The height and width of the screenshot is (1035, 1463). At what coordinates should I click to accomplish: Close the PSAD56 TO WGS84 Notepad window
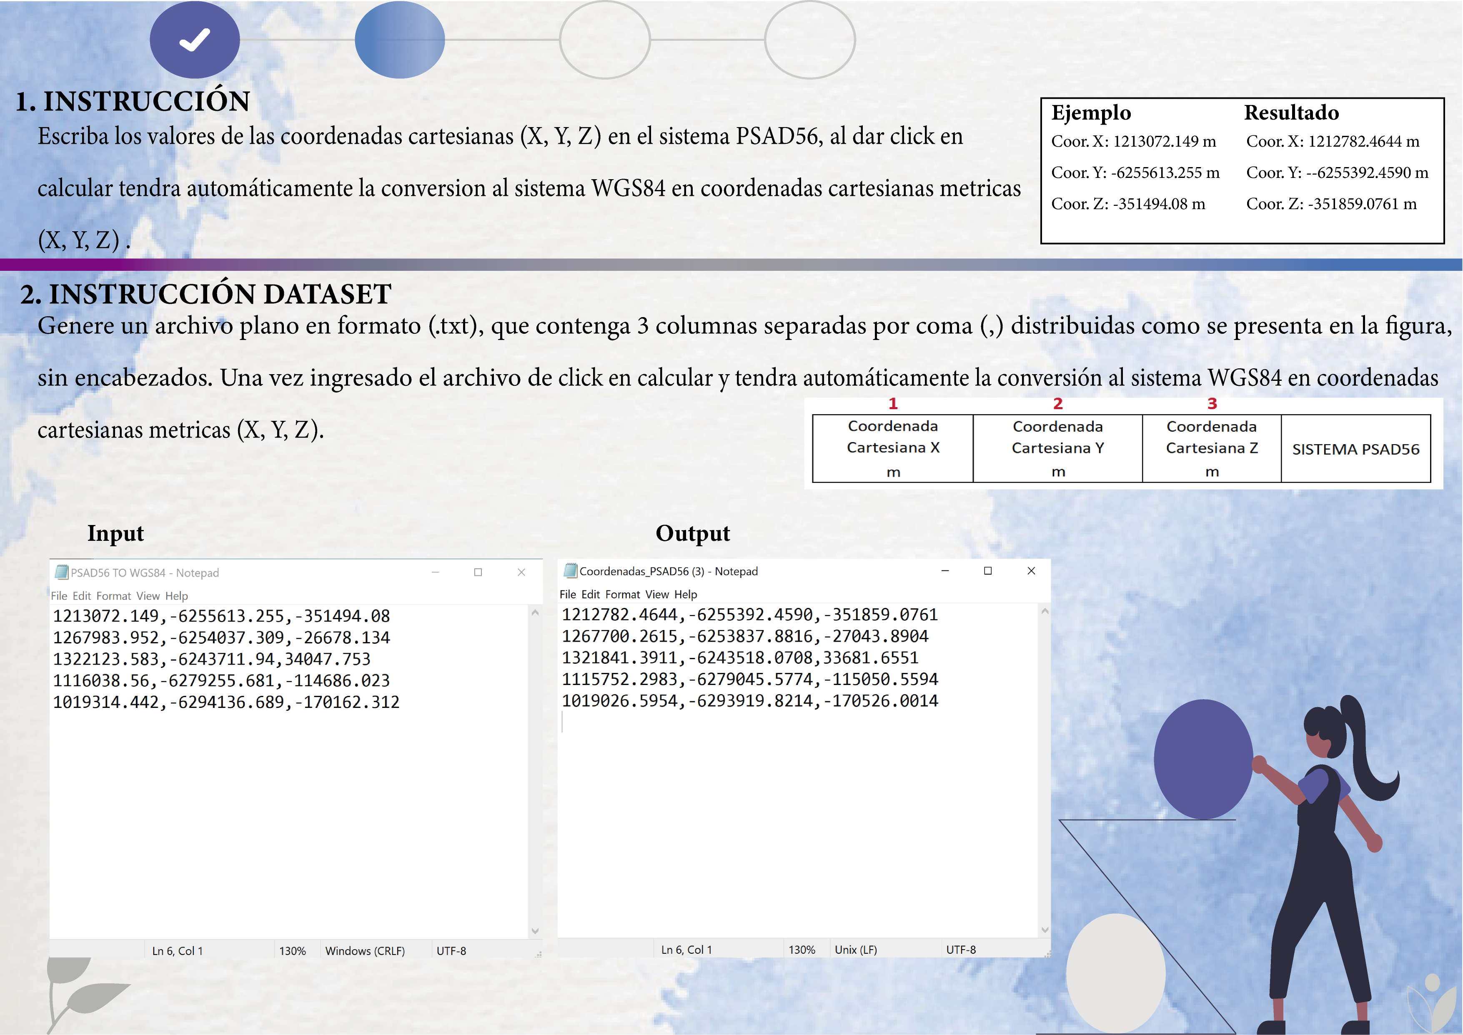tap(521, 572)
